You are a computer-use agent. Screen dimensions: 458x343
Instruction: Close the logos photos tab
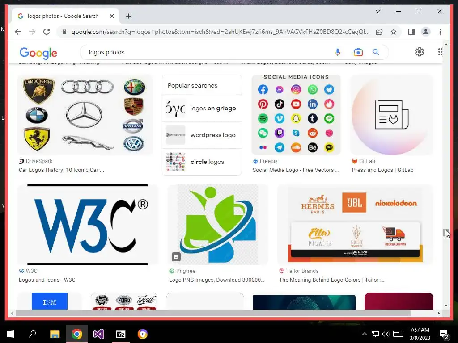pyautogui.click(x=111, y=16)
